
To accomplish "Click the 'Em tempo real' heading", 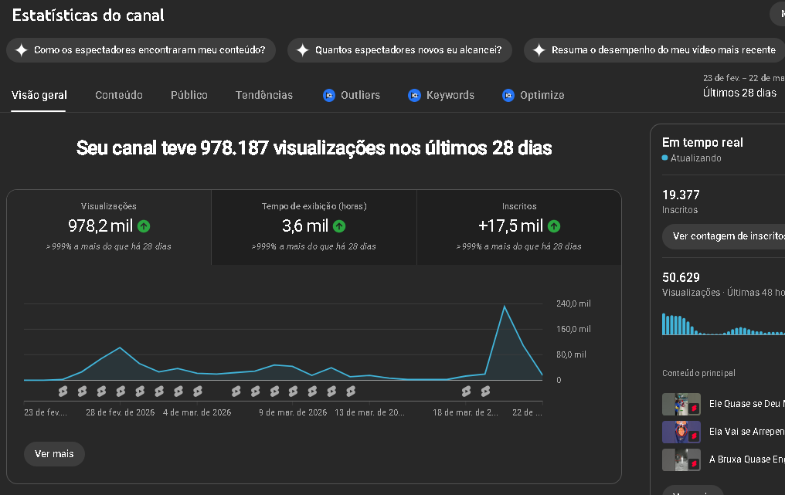I will click(702, 142).
